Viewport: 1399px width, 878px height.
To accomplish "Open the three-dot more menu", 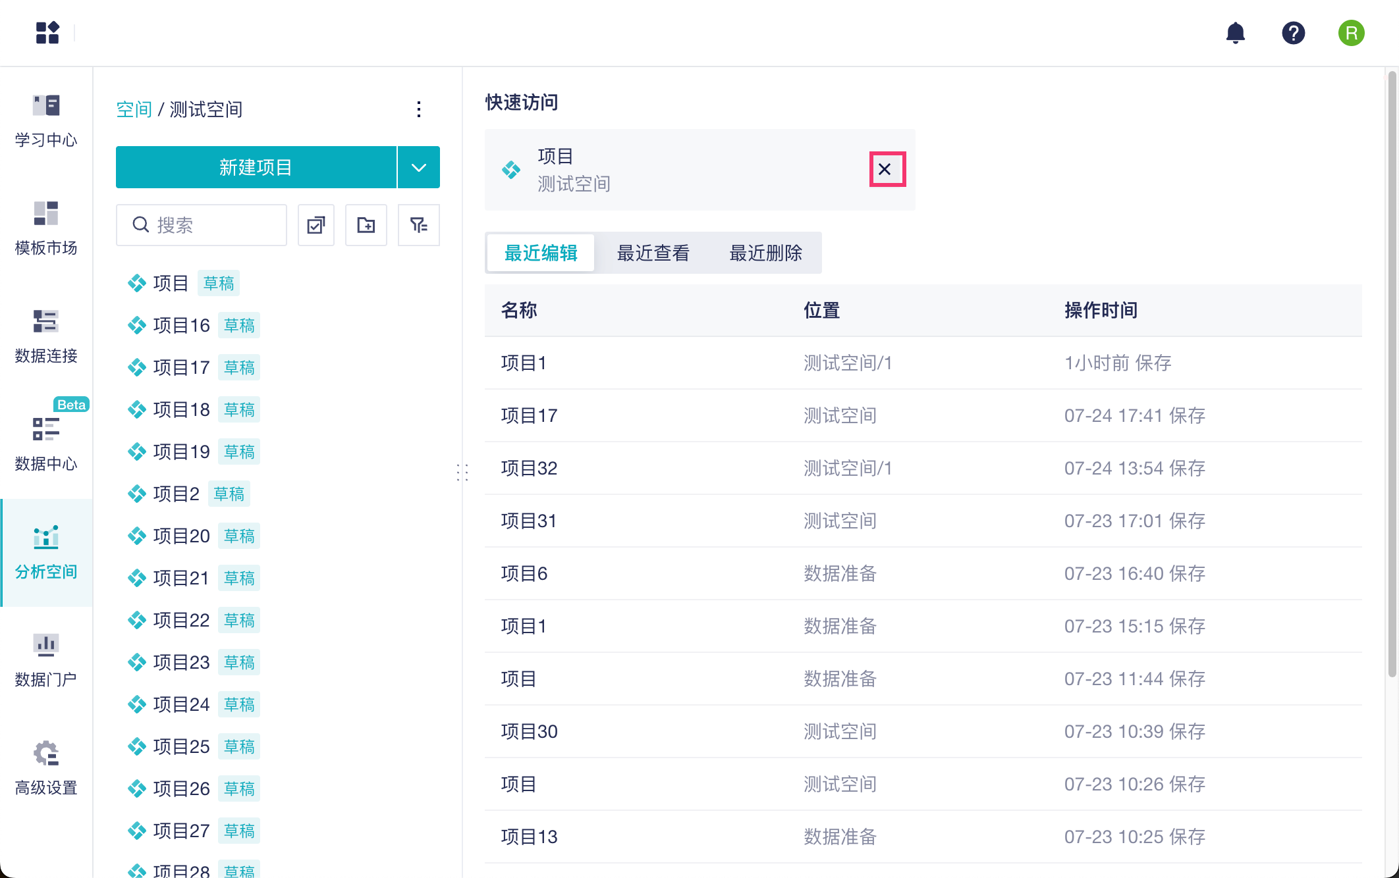I will 419,109.
